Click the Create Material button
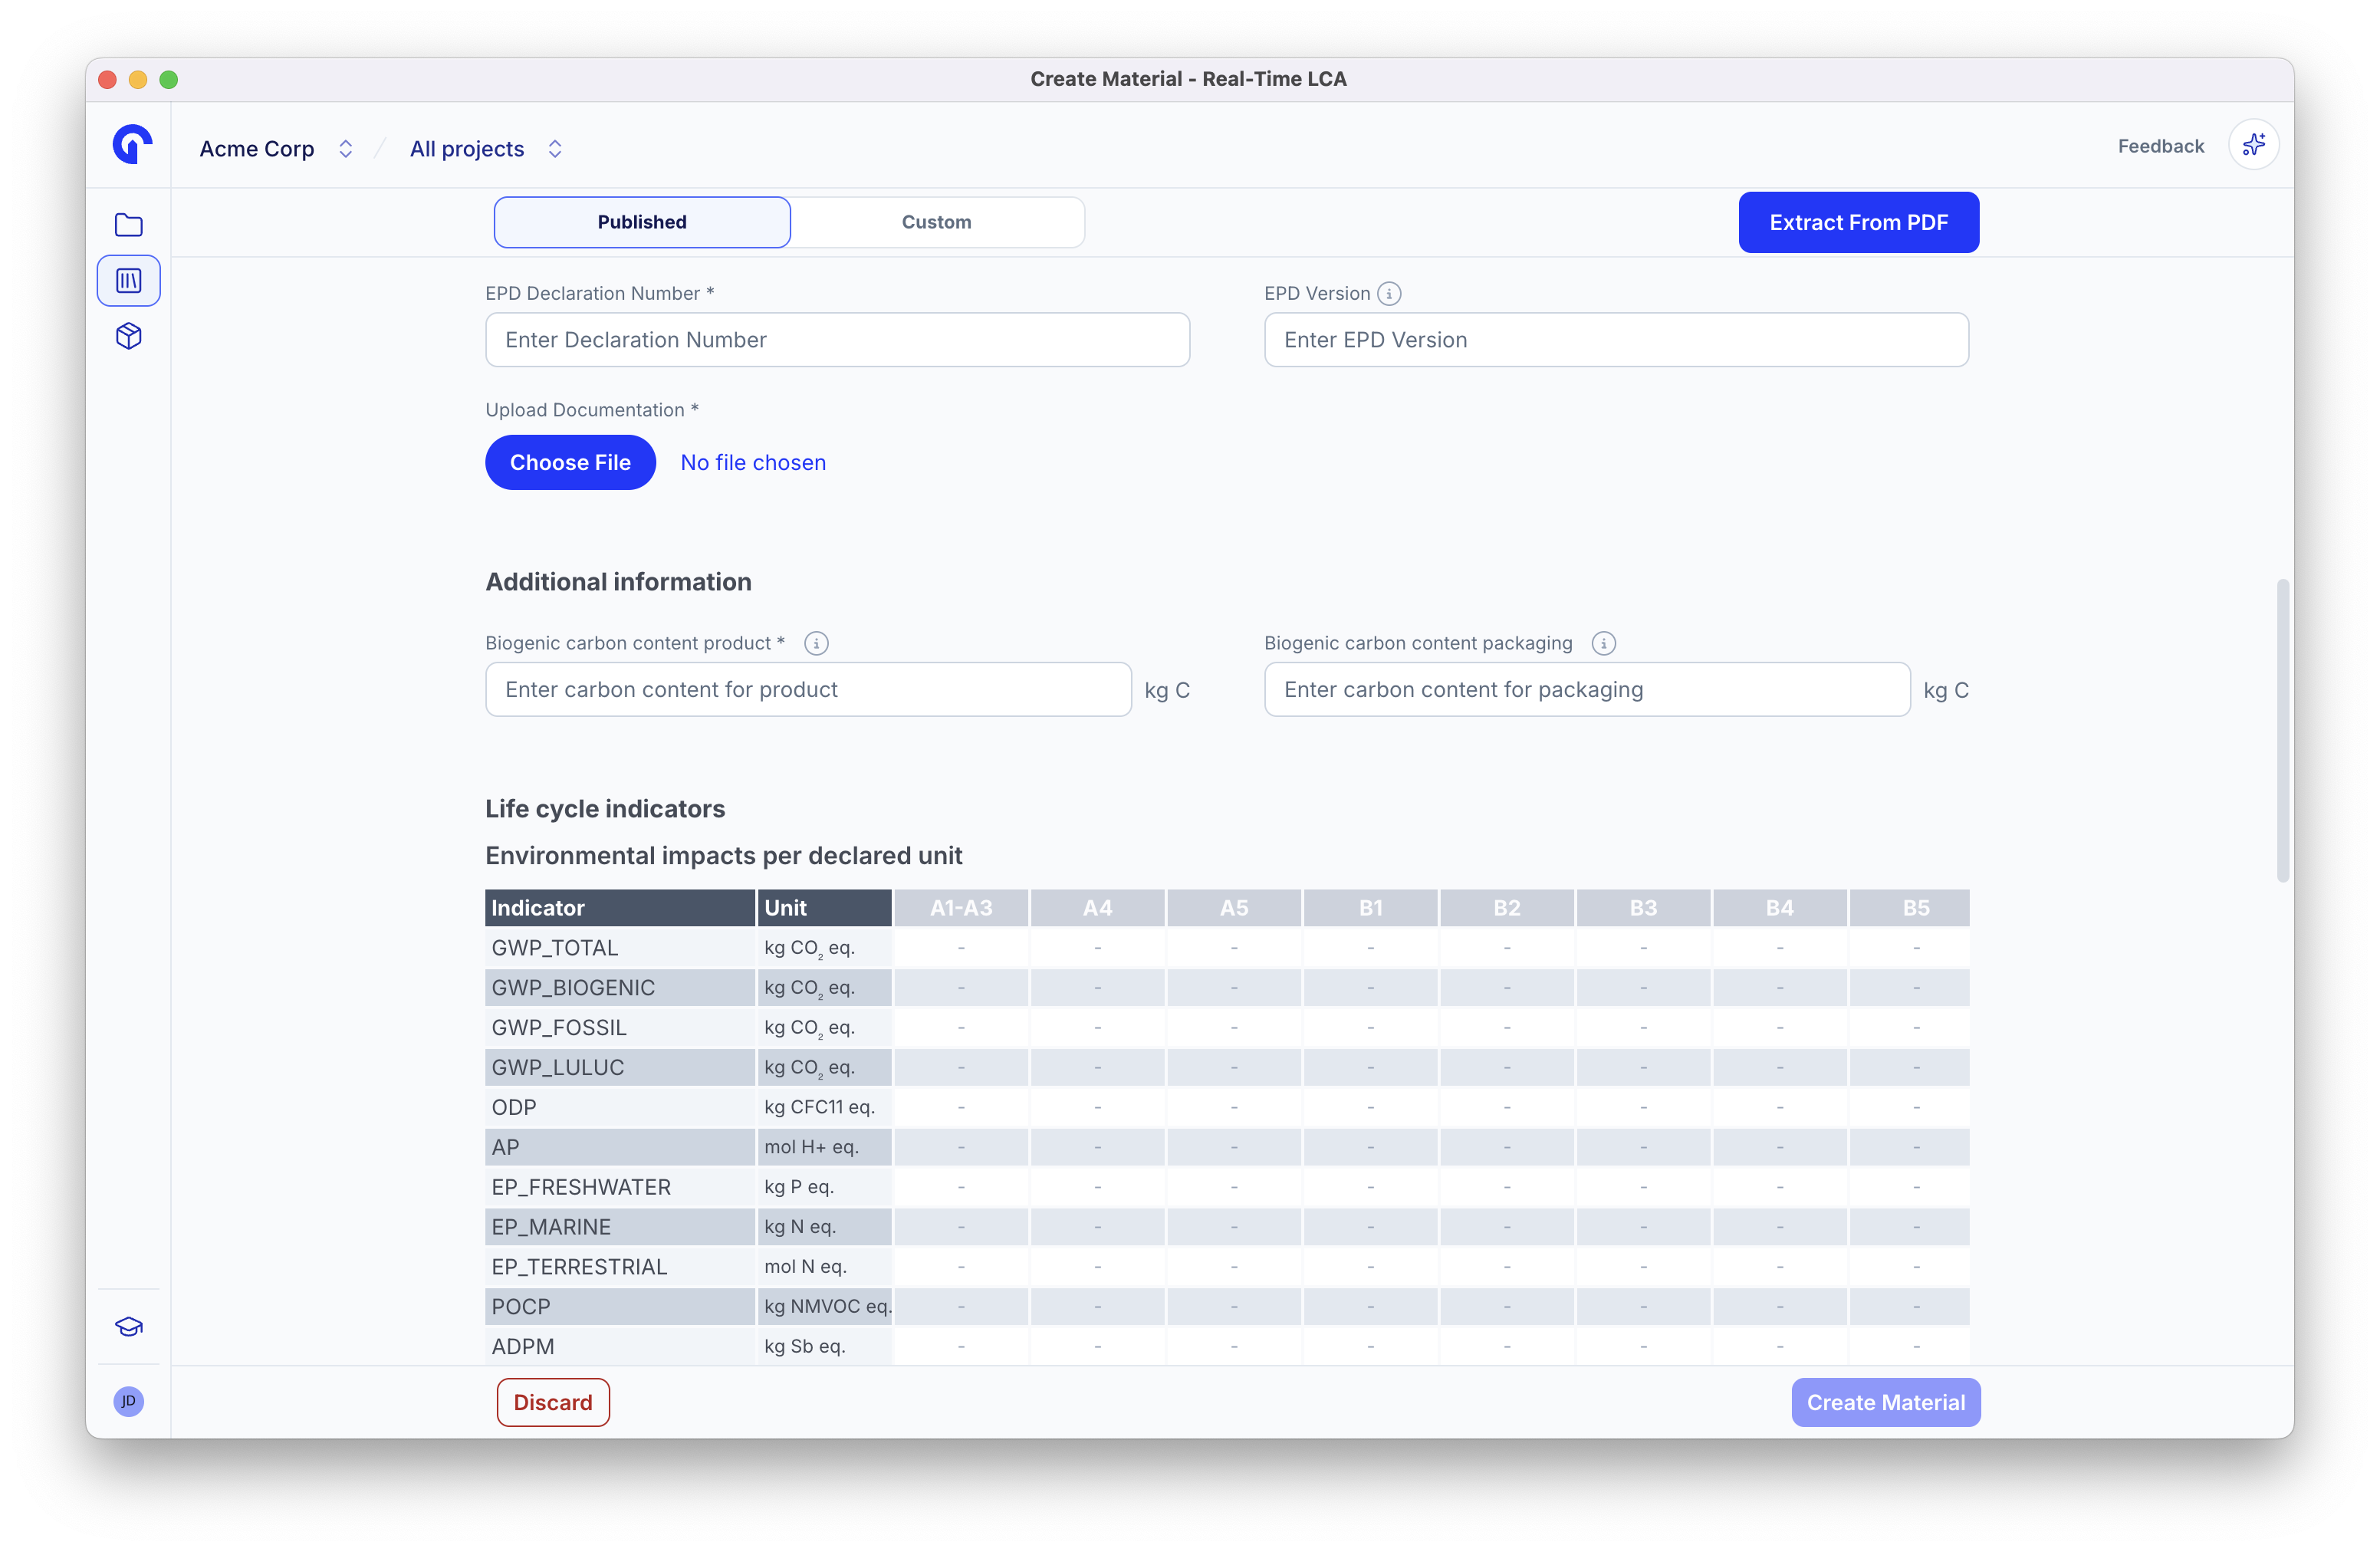 tap(1885, 1403)
